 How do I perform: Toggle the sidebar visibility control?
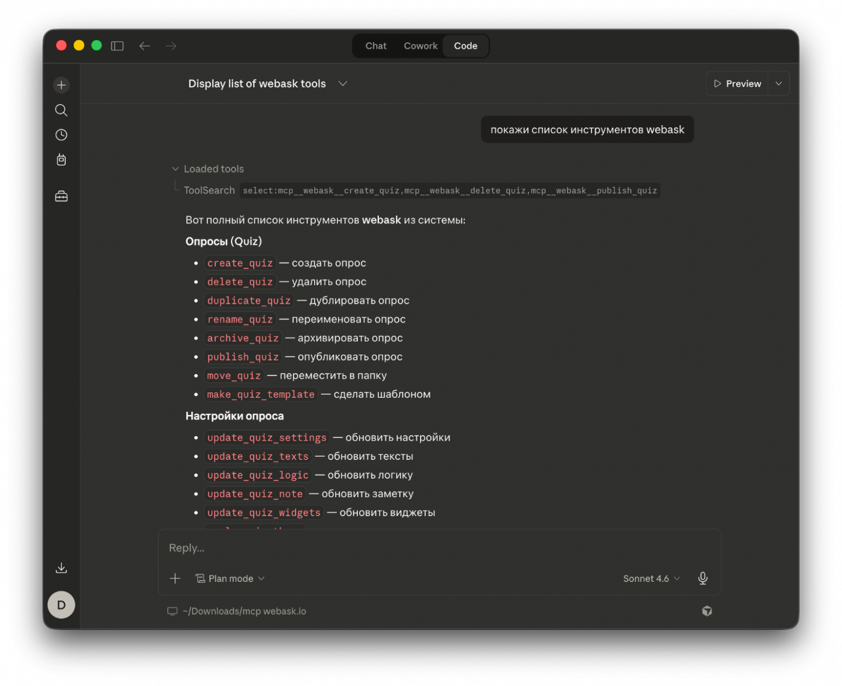(117, 46)
